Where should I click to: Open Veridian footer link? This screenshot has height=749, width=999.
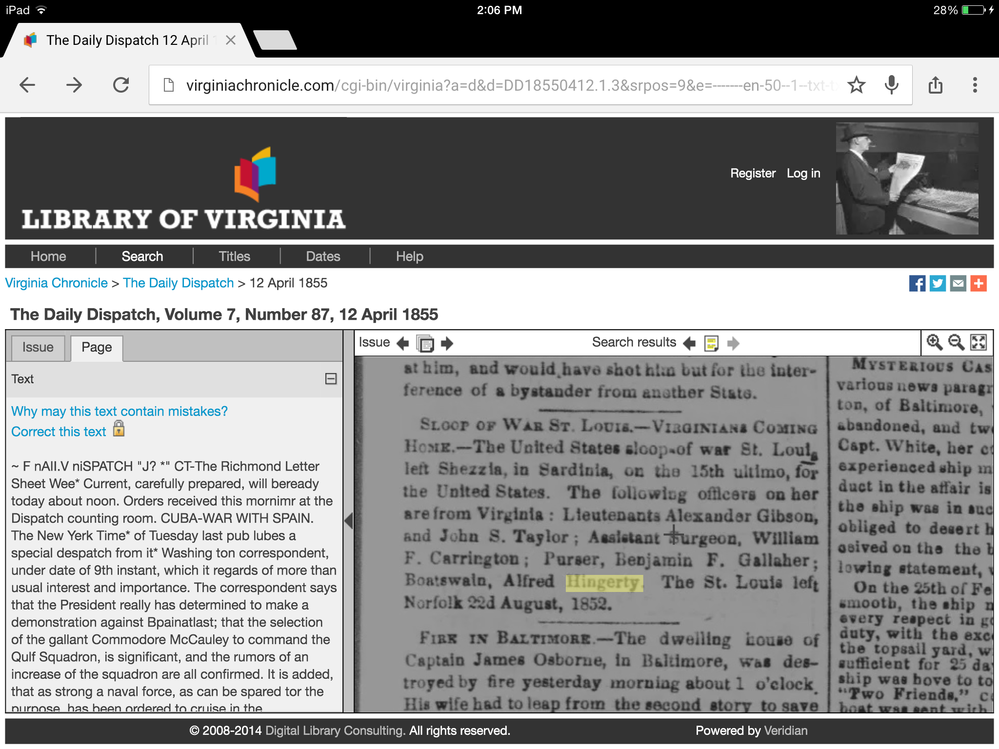(786, 731)
